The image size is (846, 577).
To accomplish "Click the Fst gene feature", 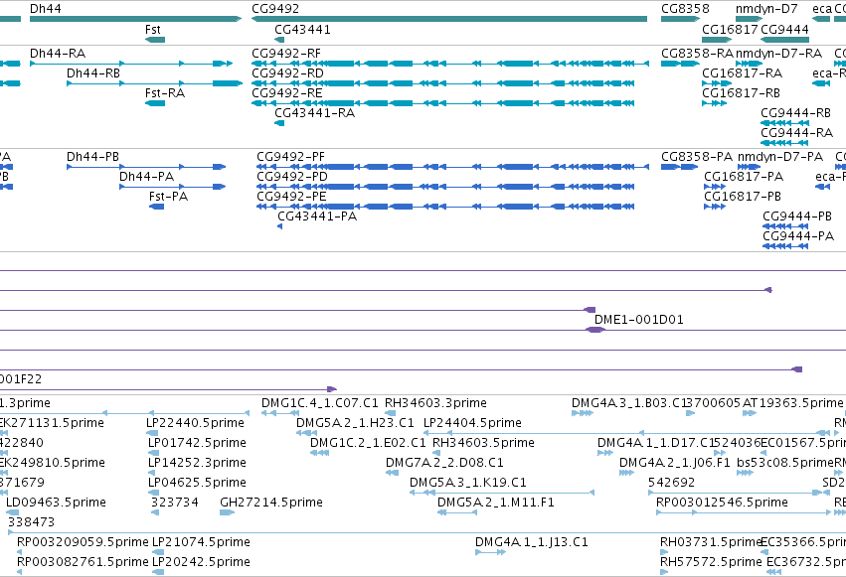I will 155,40.
